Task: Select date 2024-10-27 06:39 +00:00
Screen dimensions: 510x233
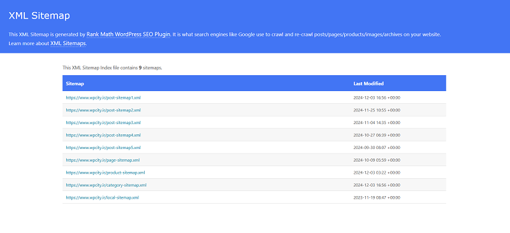Action: (x=377, y=135)
